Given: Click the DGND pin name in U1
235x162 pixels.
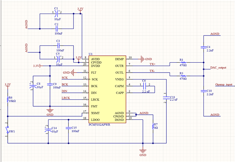Looking at the screenshot, I should [x=119, y=120].
